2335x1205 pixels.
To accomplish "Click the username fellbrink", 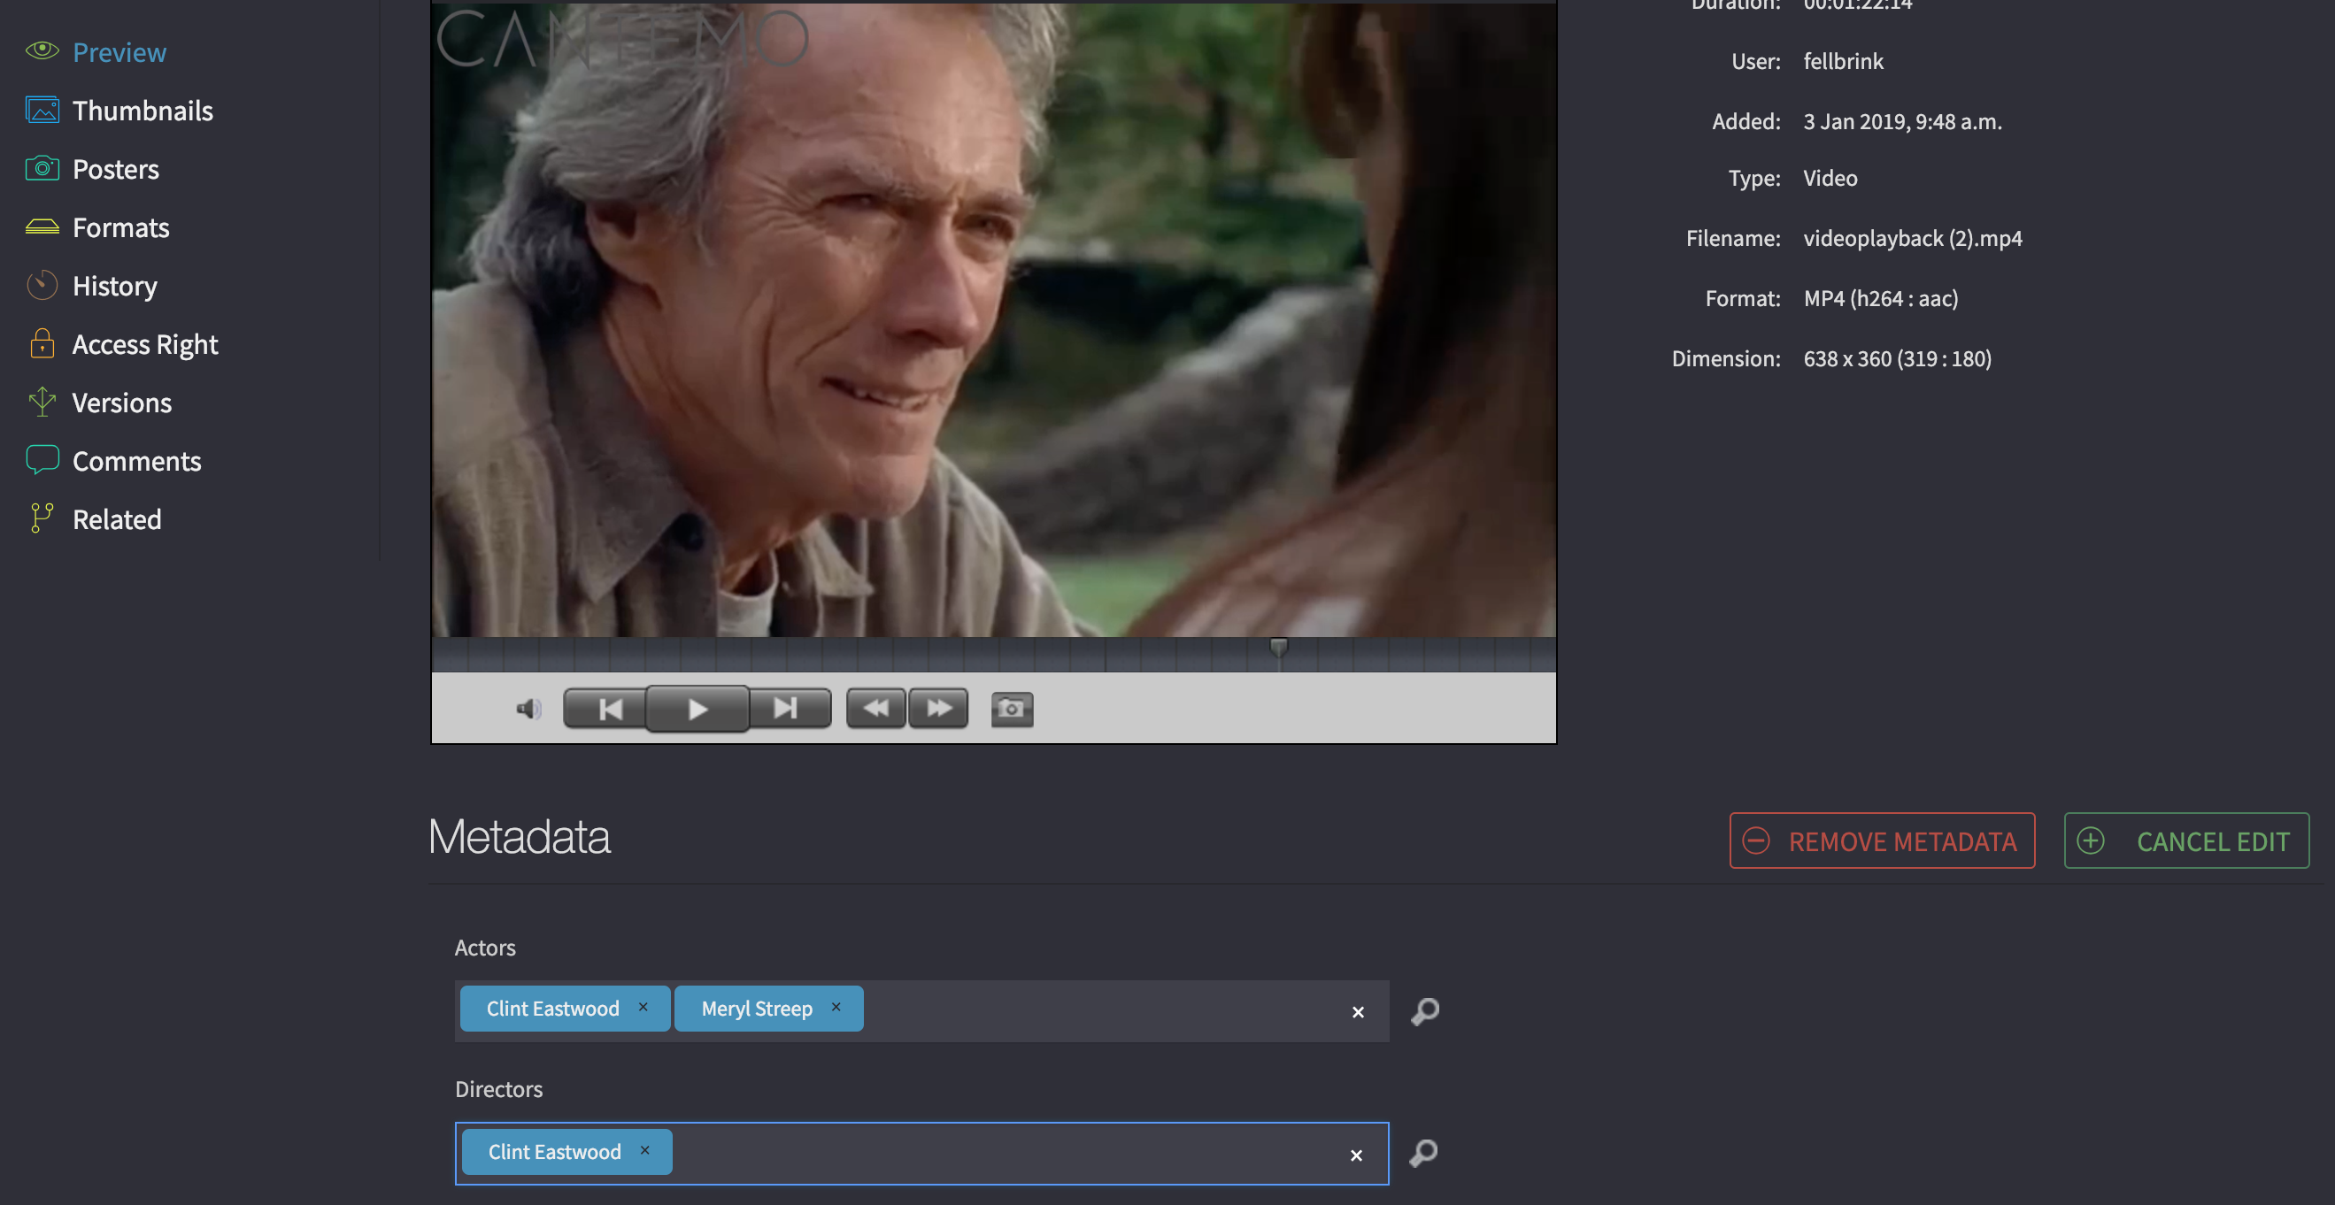I will click(1843, 61).
